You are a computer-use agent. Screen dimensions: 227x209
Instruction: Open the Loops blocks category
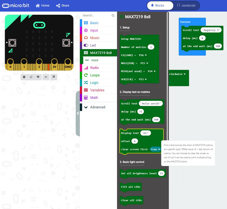(x=98, y=75)
